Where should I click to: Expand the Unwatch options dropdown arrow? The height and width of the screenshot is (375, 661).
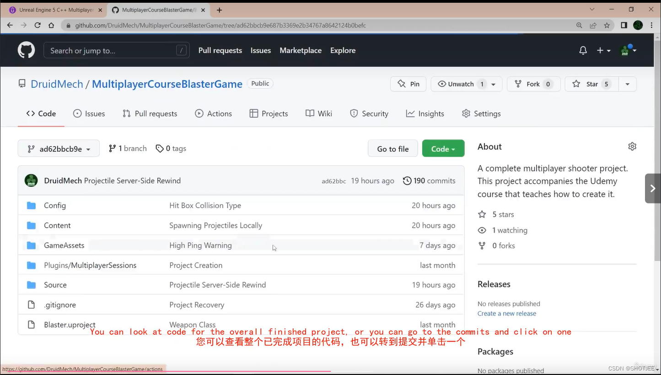pyautogui.click(x=494, y=84)
